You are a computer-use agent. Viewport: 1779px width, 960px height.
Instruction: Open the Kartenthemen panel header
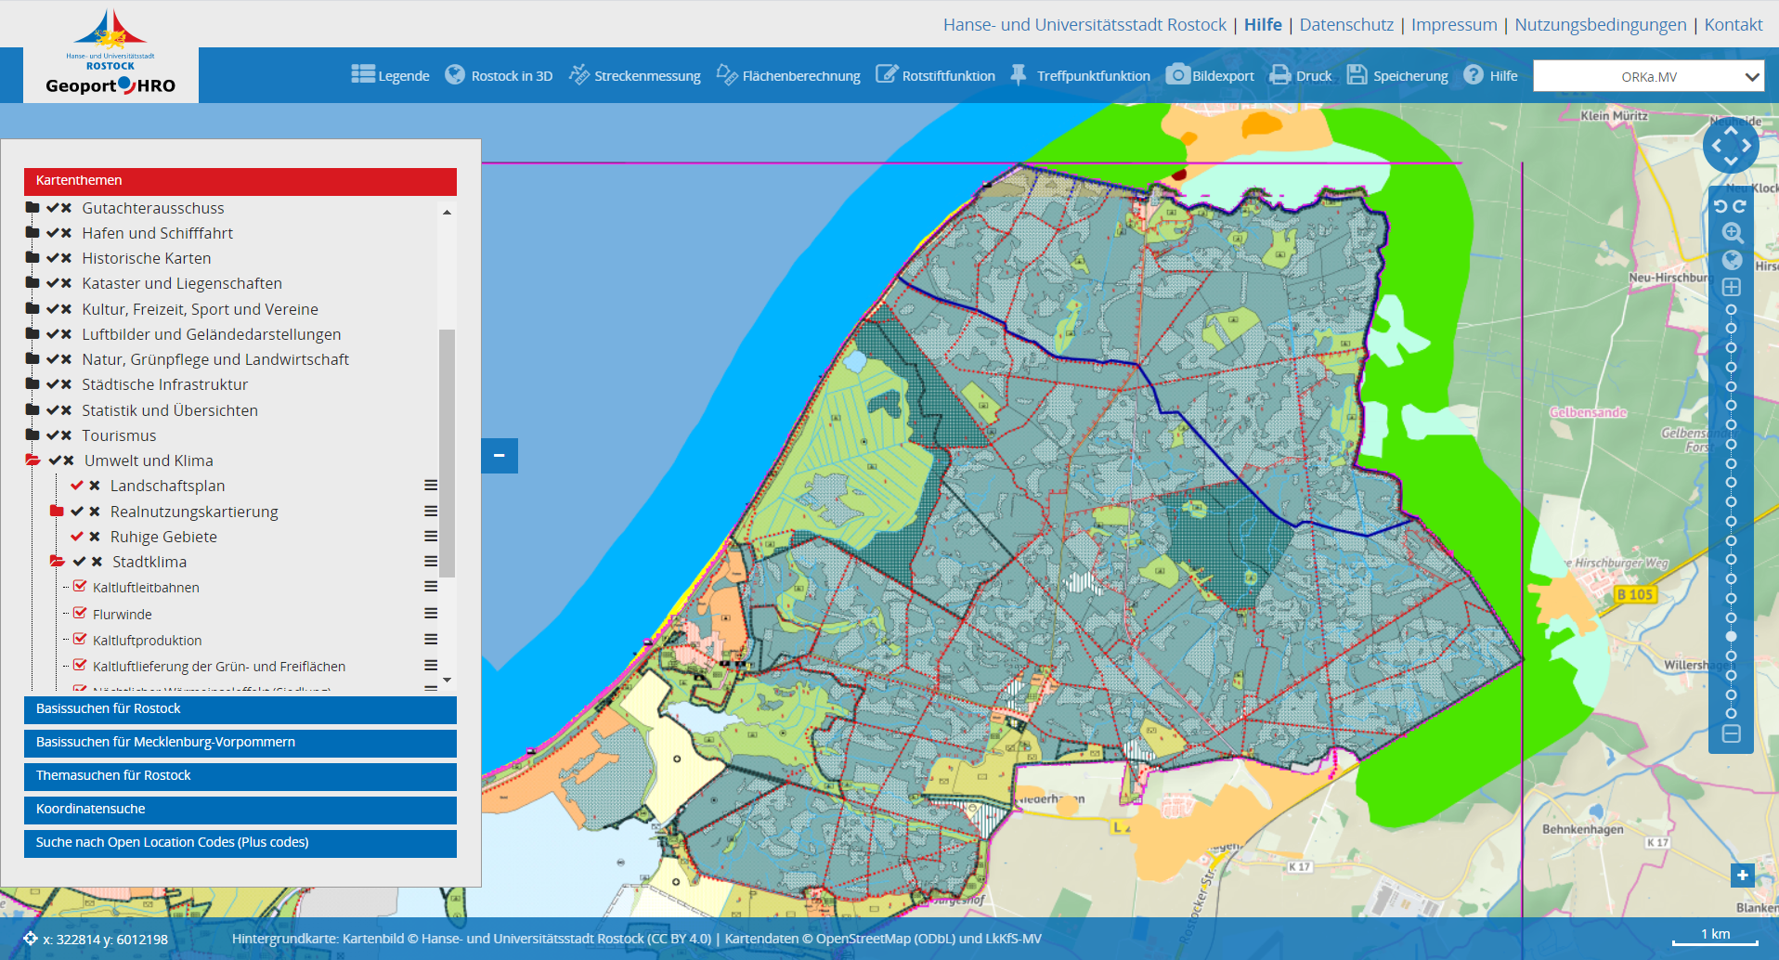click(x=240, y=181)
